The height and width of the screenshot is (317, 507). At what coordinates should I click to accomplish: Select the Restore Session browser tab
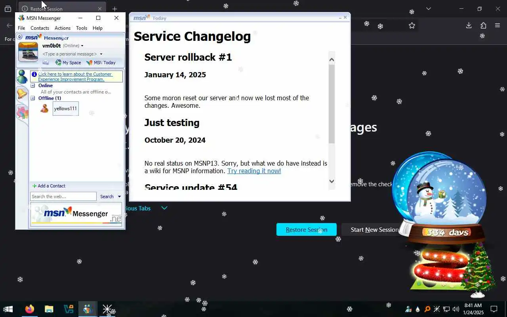[61, 8]
